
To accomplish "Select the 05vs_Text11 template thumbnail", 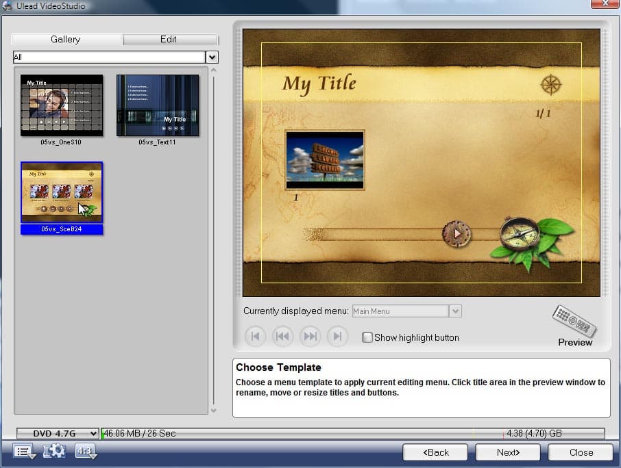I will (158, 105).
